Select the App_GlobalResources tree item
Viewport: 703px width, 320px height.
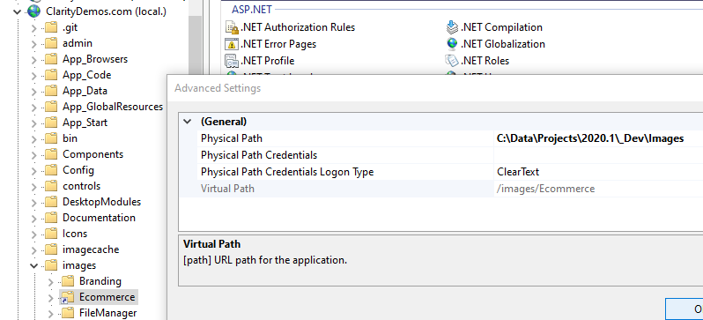click(x=113, y=107)
